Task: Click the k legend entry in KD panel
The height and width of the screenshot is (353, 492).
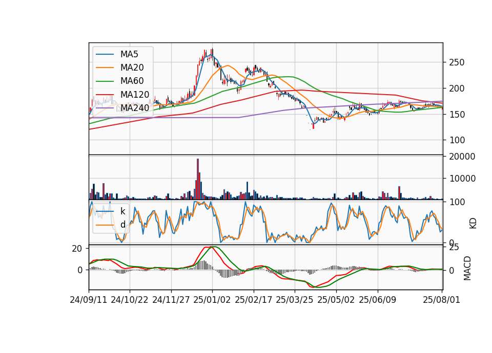Action: click(x=122, y=211)
